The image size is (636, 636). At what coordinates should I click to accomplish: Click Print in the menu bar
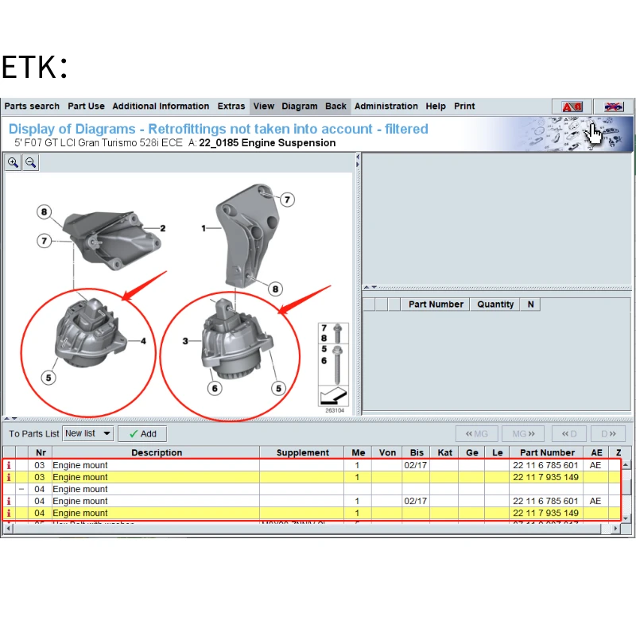click(x=464, y=107)
